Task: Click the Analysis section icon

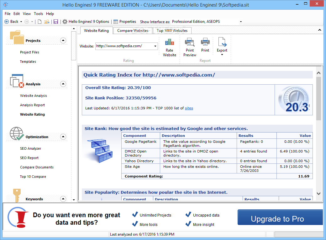Action: point(17,81)
